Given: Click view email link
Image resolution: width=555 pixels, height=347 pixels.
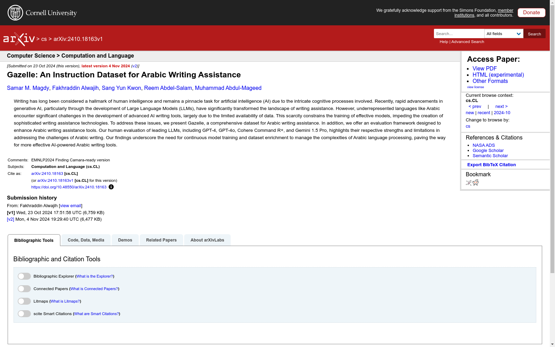Looking at the screenshot, I should 70,206.
